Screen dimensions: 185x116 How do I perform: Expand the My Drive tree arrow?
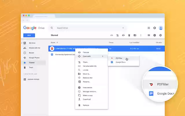pos(22,43)
